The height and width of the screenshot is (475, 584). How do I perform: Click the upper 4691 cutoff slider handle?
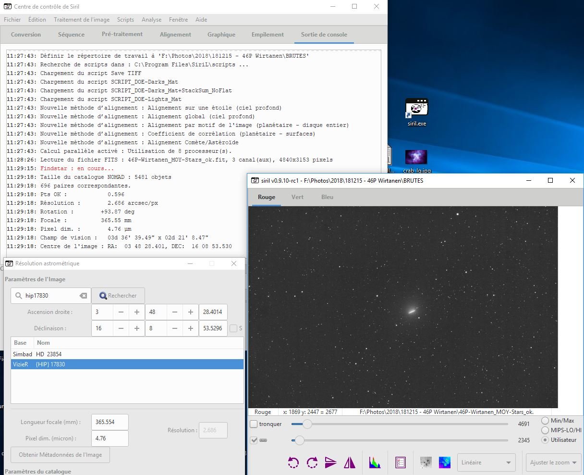pyautogui.click(x=307, y=424)
